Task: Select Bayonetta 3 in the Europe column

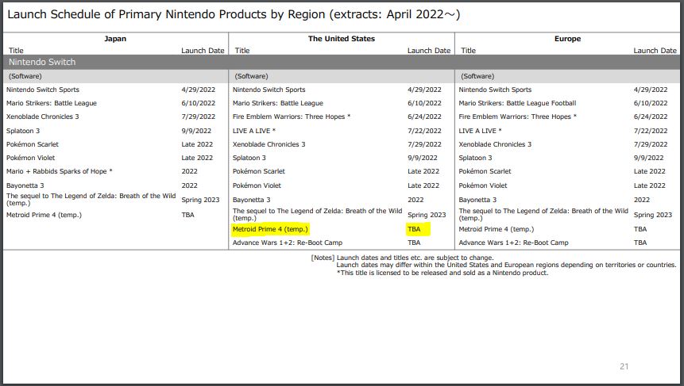Action: click(x=478, y=200)
